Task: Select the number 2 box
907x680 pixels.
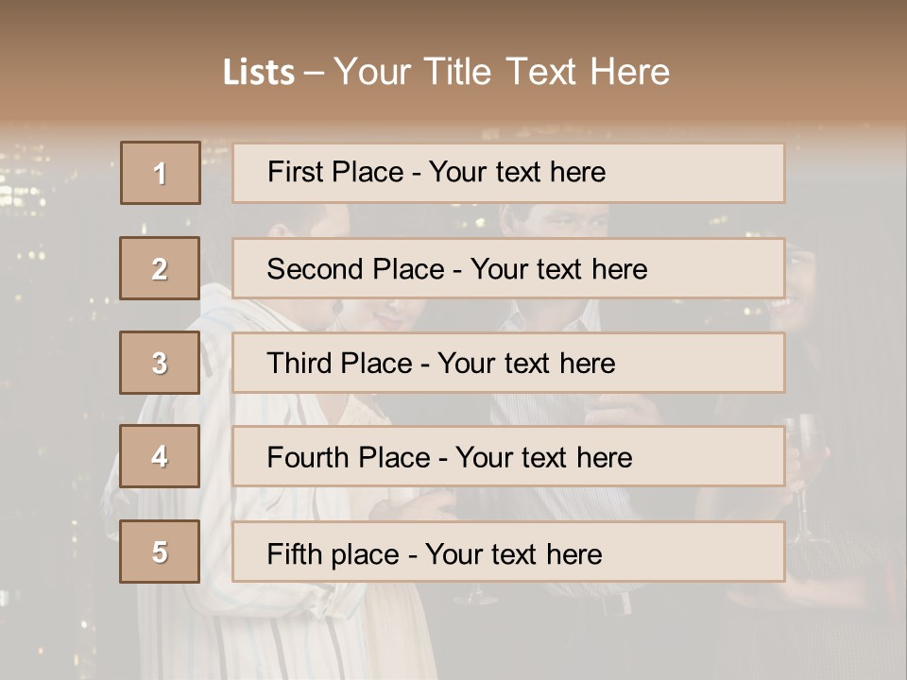Action: point(160,268)
